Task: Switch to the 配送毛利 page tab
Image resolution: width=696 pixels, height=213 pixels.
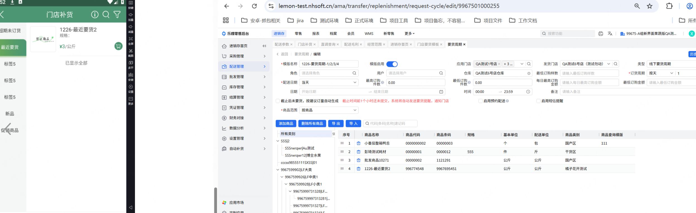Action: (x=351, y=44)
